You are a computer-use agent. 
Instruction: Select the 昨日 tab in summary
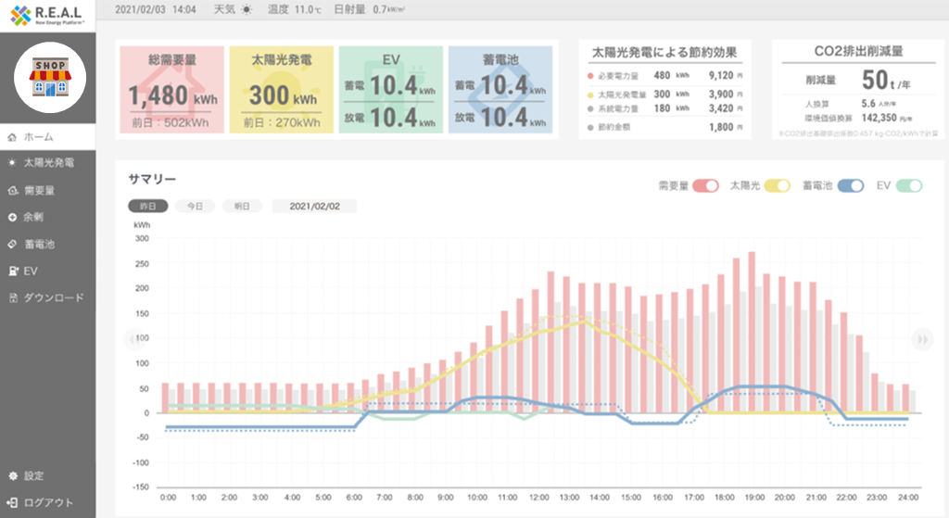click(x=148, y=207)
